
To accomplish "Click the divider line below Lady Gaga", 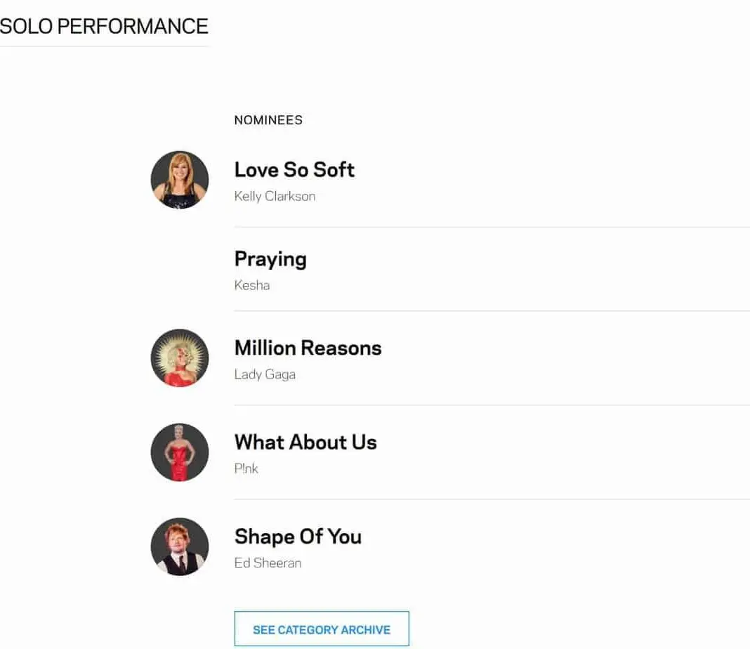I will 492,405.
